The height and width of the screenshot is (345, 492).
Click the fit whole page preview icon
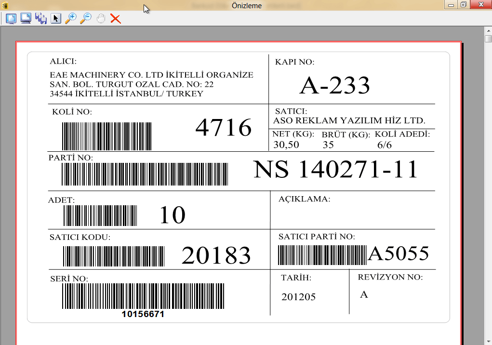[x=11, y=18]
